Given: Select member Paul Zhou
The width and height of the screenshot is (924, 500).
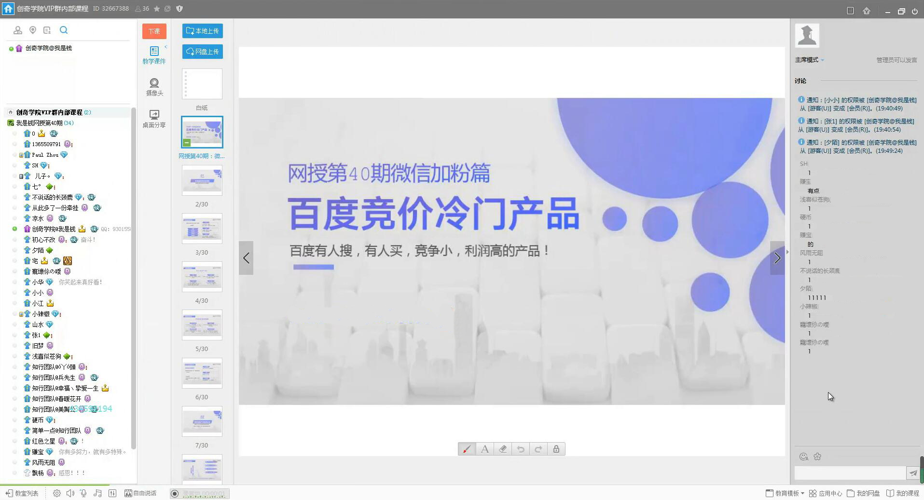Looking at the screenshot, I should pos(45,155).
